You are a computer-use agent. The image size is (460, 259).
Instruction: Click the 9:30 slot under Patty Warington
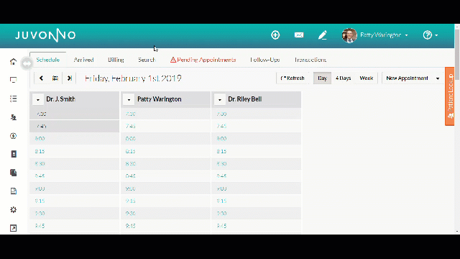[166, 214]
